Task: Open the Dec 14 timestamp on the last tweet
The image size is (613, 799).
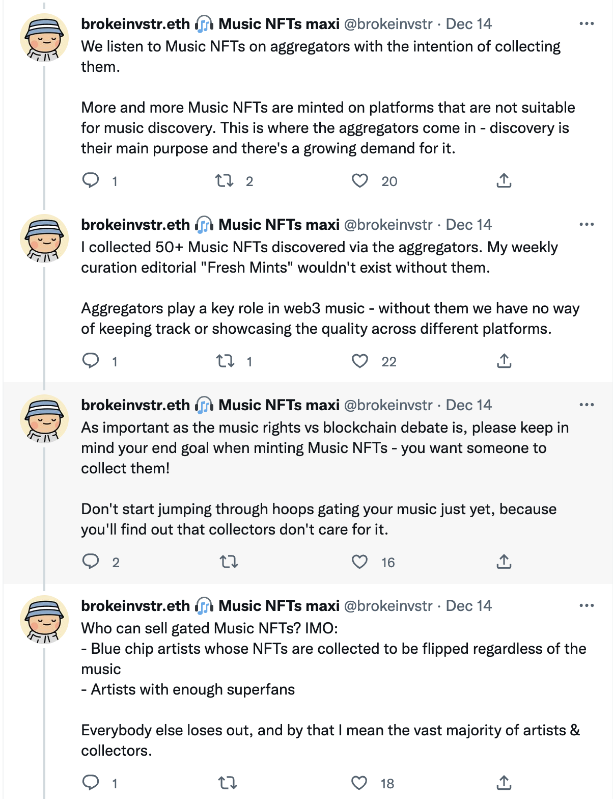Action: pyautogui.click(x=468, y=606)
